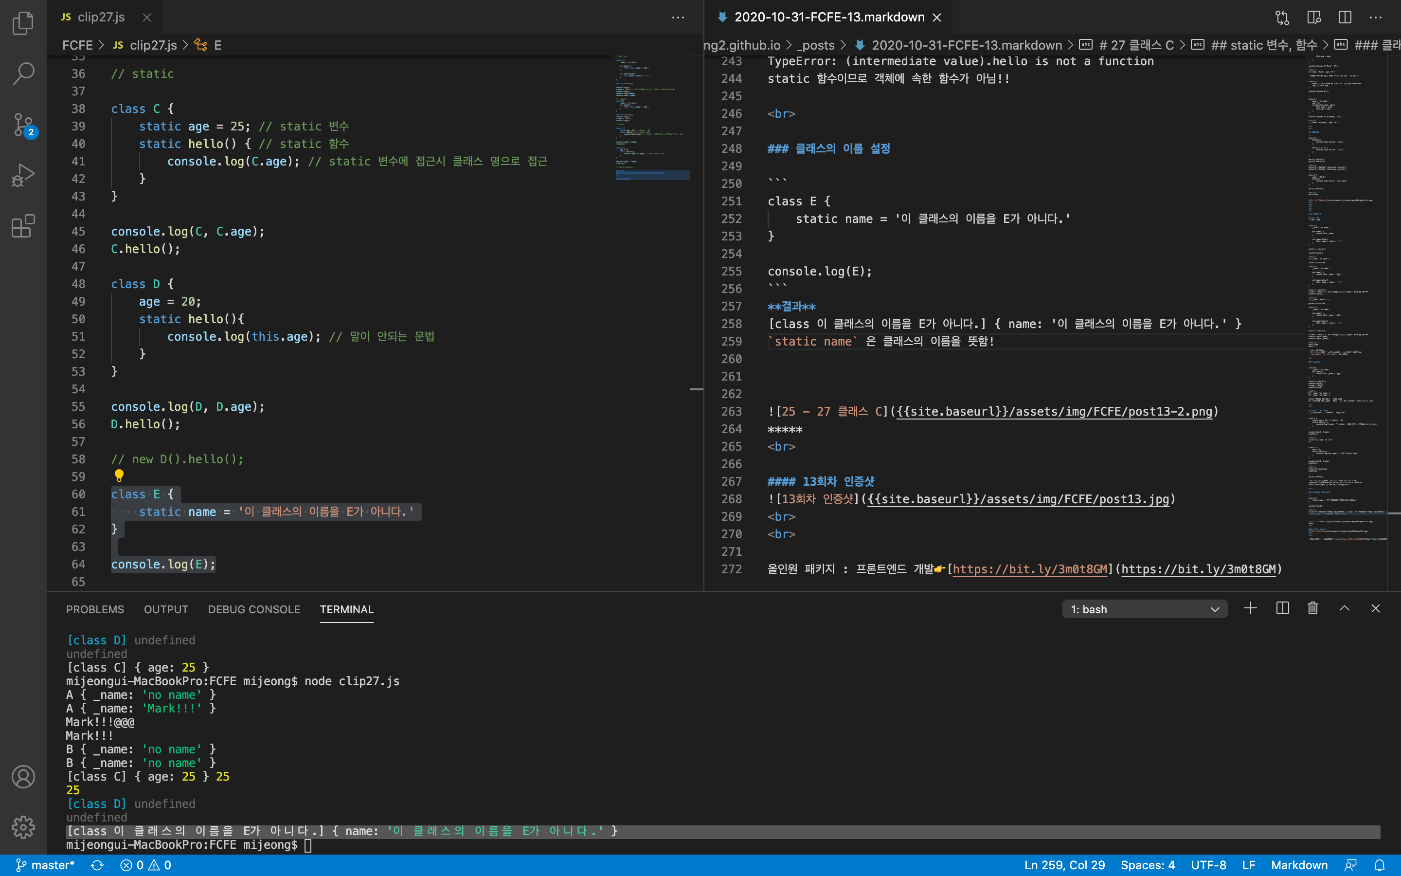Select the 2020-10-31-FCFE-13.markdown tab
Screen dimensions: 1401x876
[829, 18]
